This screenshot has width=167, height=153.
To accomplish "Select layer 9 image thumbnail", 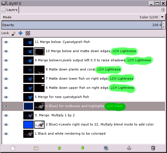I will pos(28,60).
